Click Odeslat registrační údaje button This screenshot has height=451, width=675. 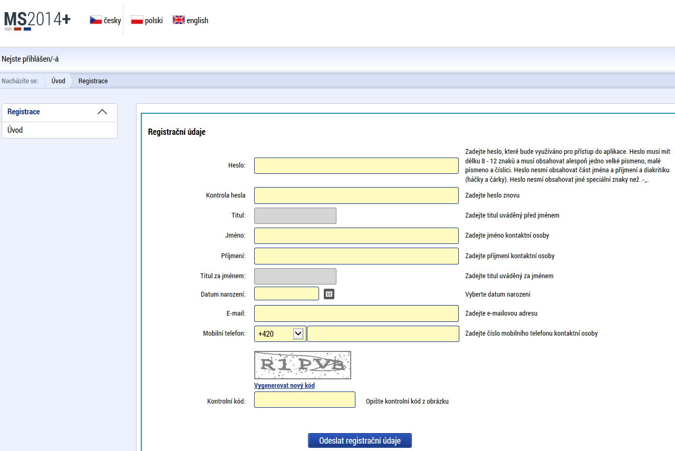360,441
